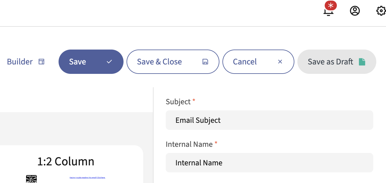Click the layout icon beside Builder
The width and height of the screenshot is (386, 183).
point(42,62)
